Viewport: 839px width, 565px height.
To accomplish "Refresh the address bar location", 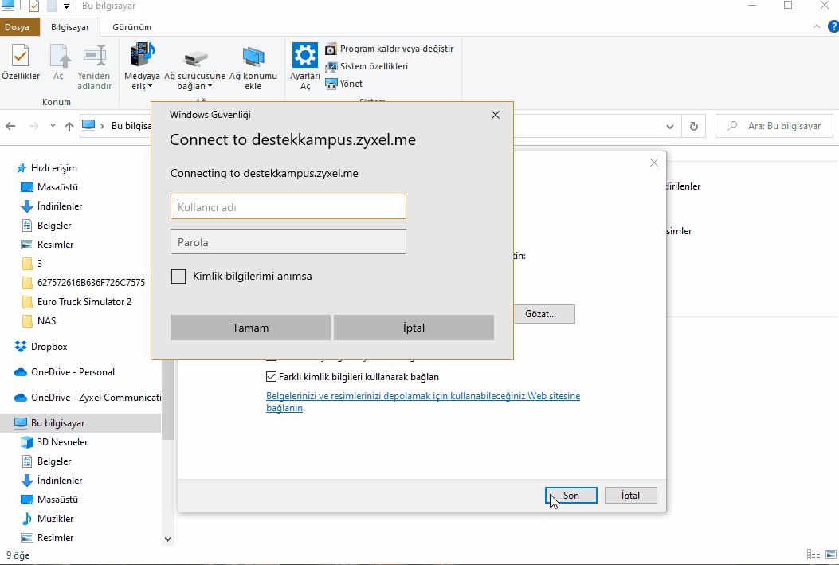I will (693, 126).
